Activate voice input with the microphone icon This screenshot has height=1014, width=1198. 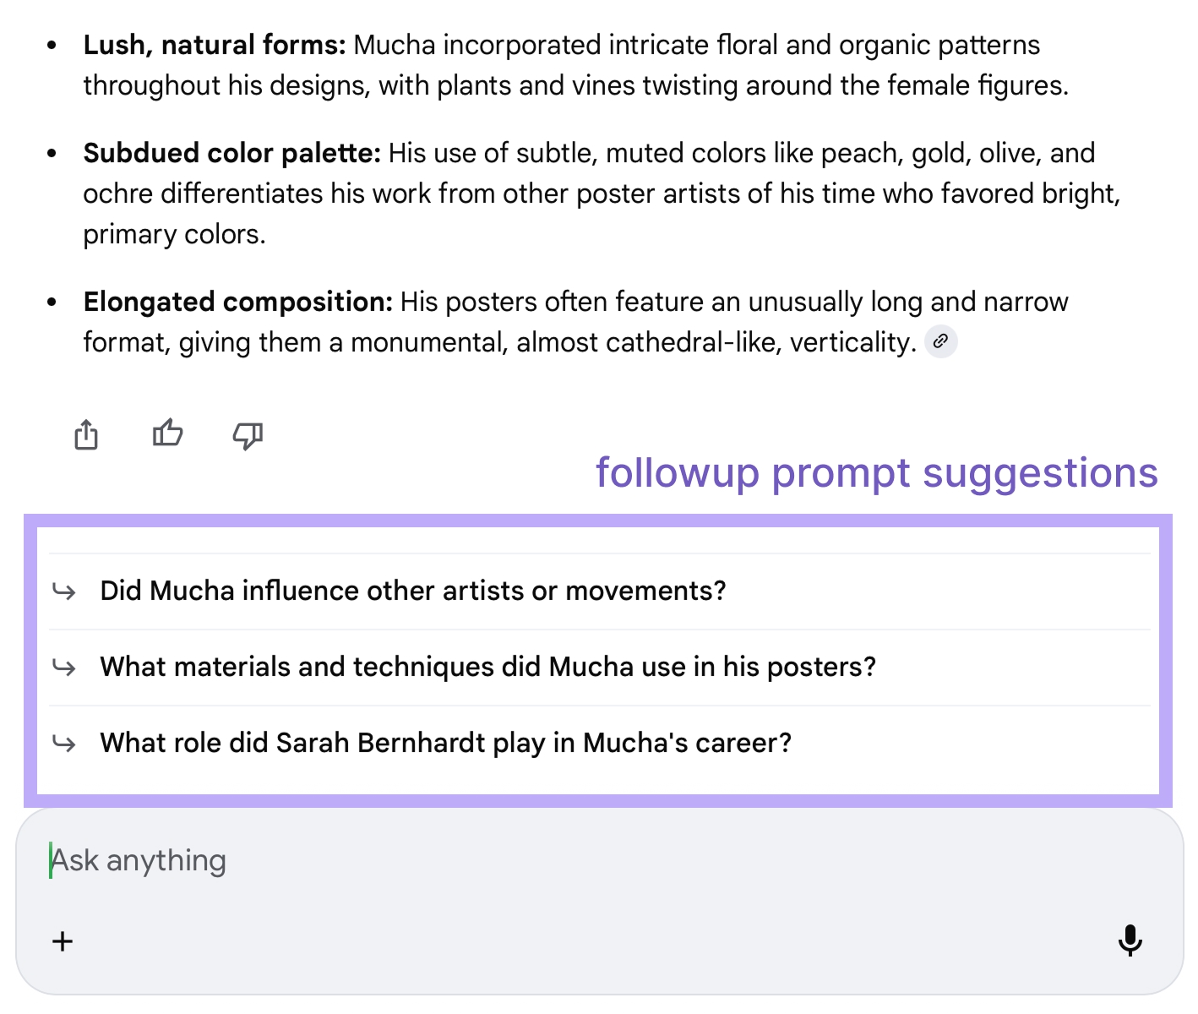pyautogui.click(x=1130, y=941)
